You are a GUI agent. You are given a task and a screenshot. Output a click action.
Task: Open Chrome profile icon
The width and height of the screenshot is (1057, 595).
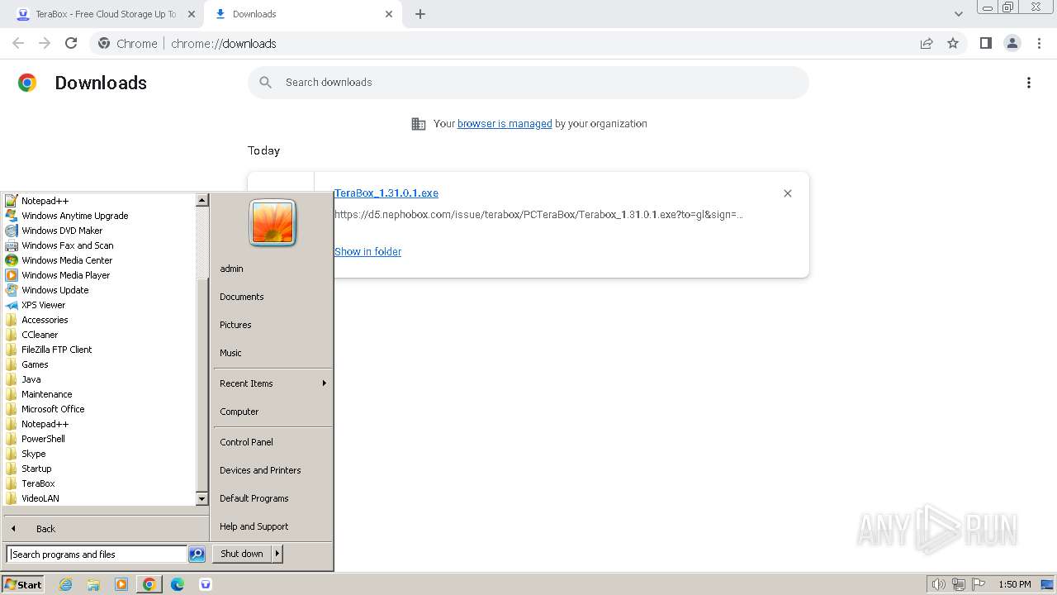pyautogui.click(x=1012, y=43)
